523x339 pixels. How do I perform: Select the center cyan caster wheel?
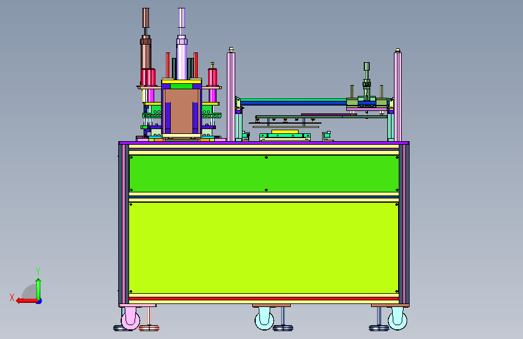click(x=264, y=318)
